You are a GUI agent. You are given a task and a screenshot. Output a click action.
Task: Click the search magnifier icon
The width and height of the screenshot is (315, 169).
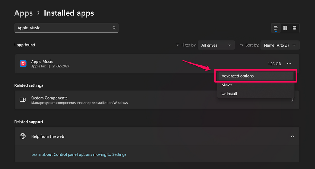click(114, 28)
